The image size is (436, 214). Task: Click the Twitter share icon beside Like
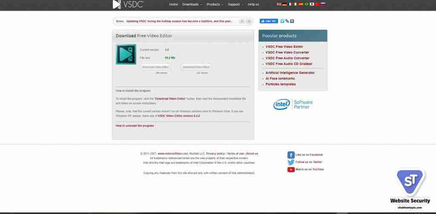pos(282,21)
